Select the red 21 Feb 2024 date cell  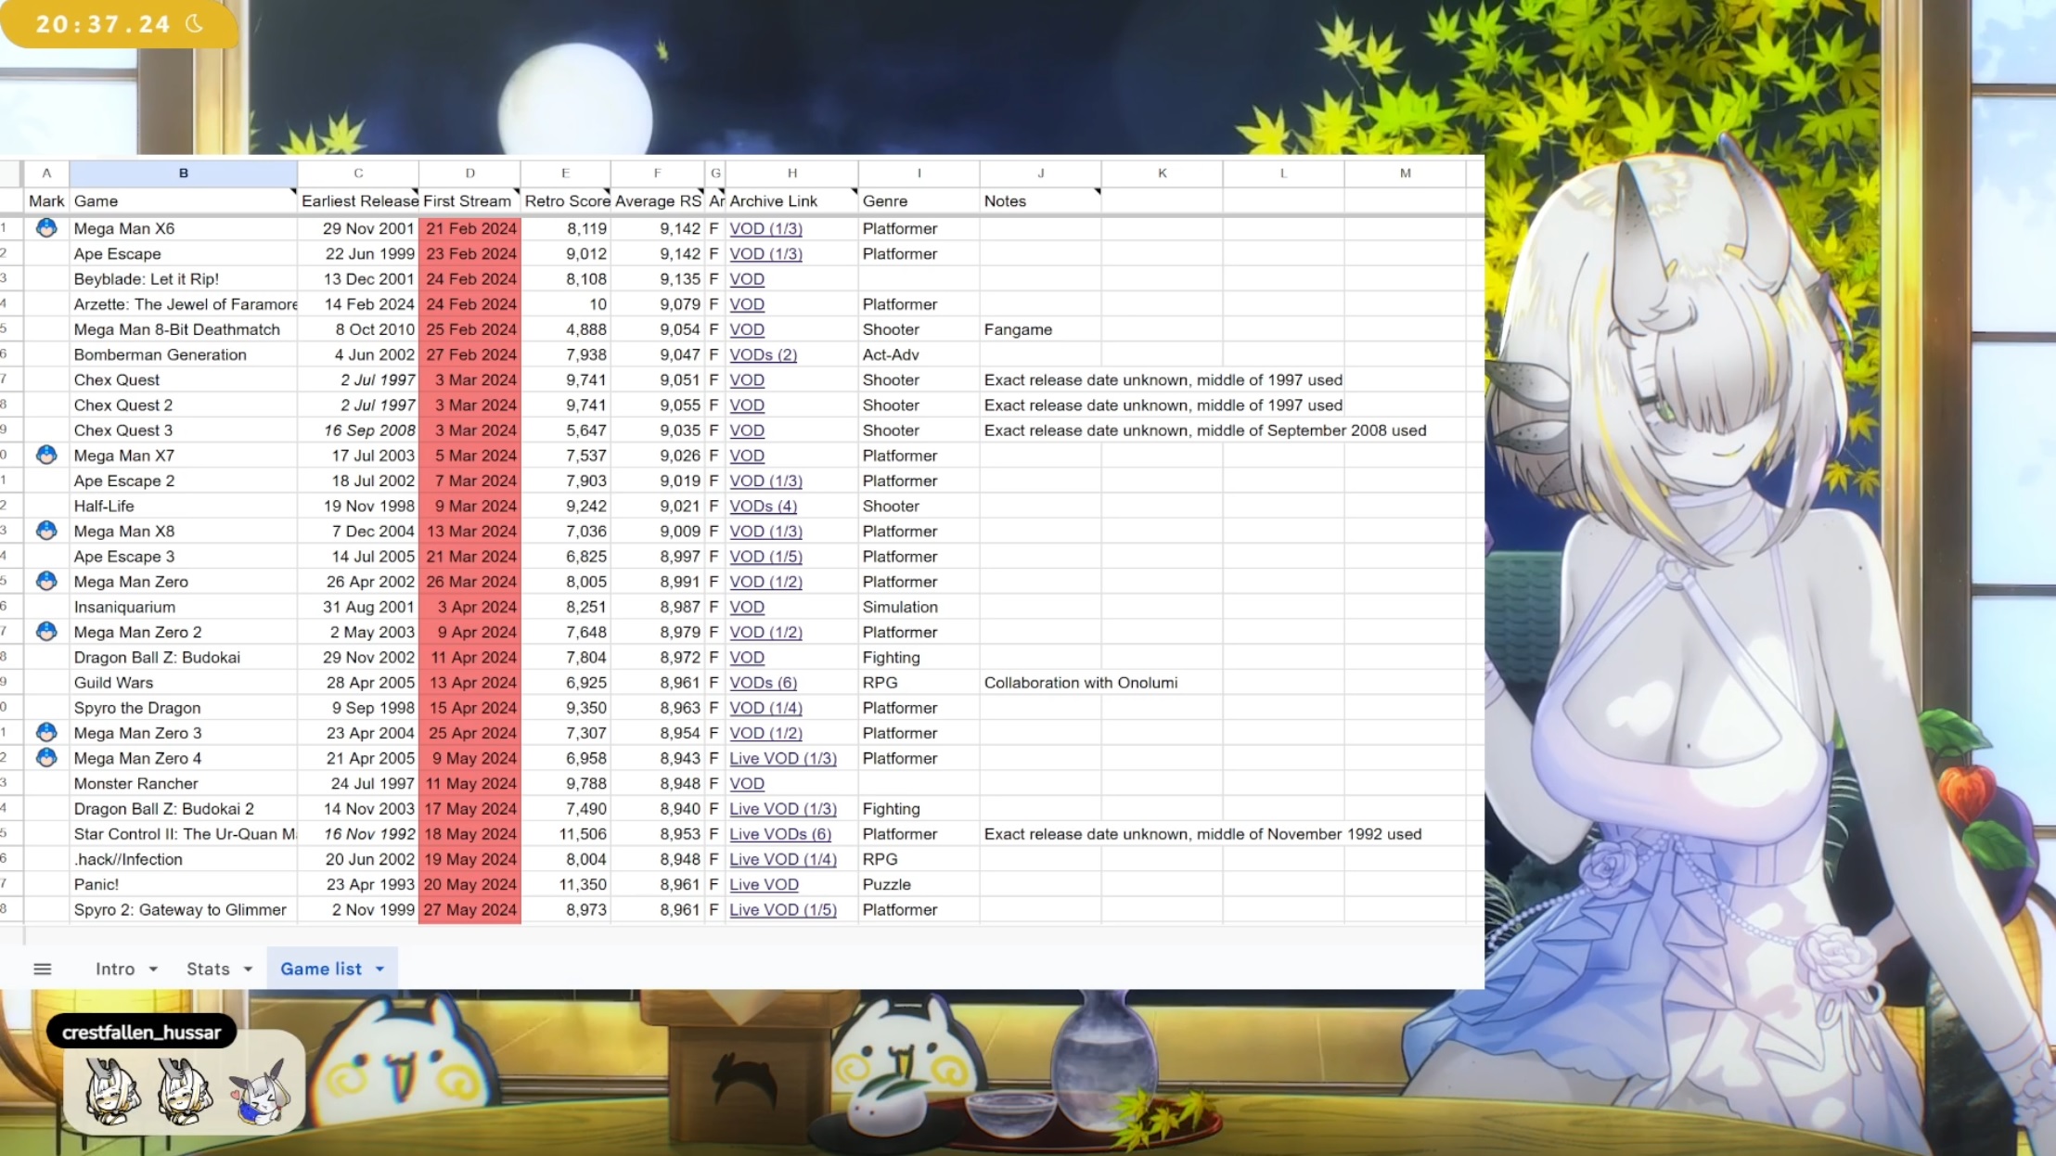pos(470,228)
